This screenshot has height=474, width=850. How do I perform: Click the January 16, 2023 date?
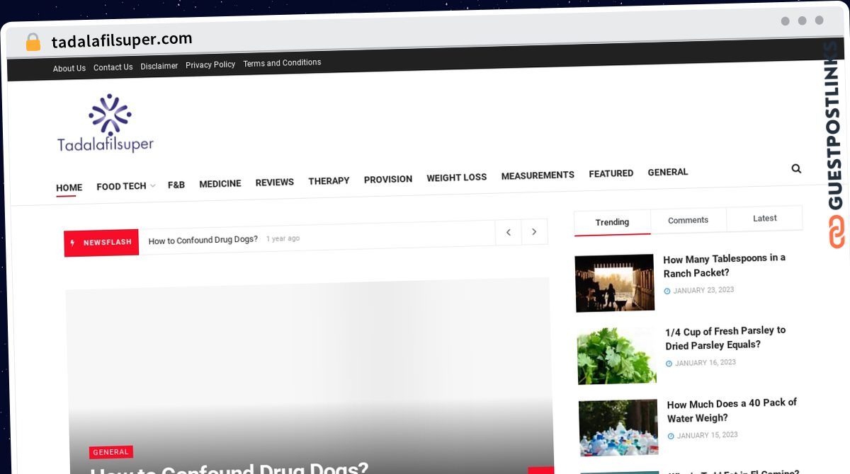(x=705, y=363)
